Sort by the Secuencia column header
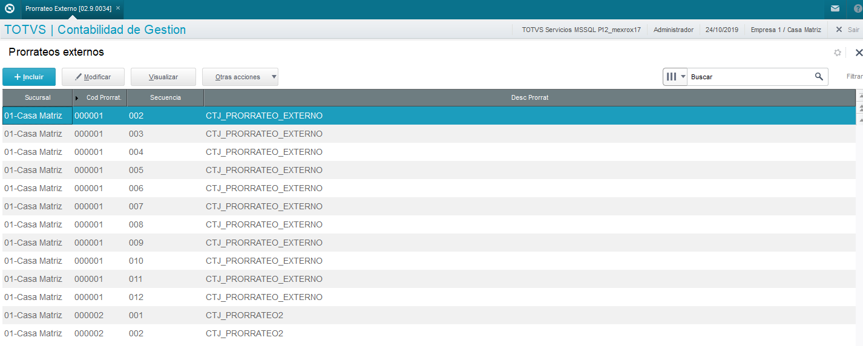The height and width of the screenshot is (346, 863). (165, 97)
